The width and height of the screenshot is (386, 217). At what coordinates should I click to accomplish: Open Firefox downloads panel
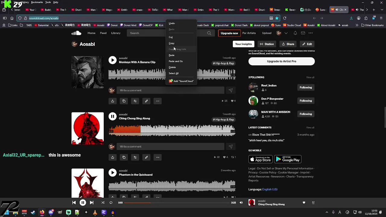(x=351, y=18)
